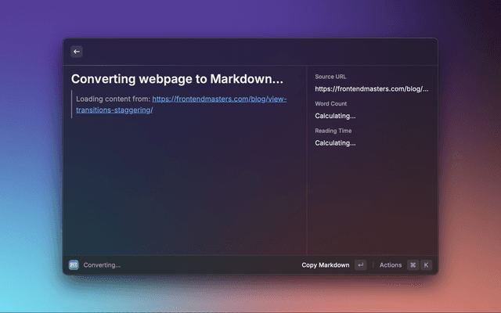The width and height of the screenshot is (501, 313).
Task: Click the Calculating value under Word Count
Action: coord(335,116)
